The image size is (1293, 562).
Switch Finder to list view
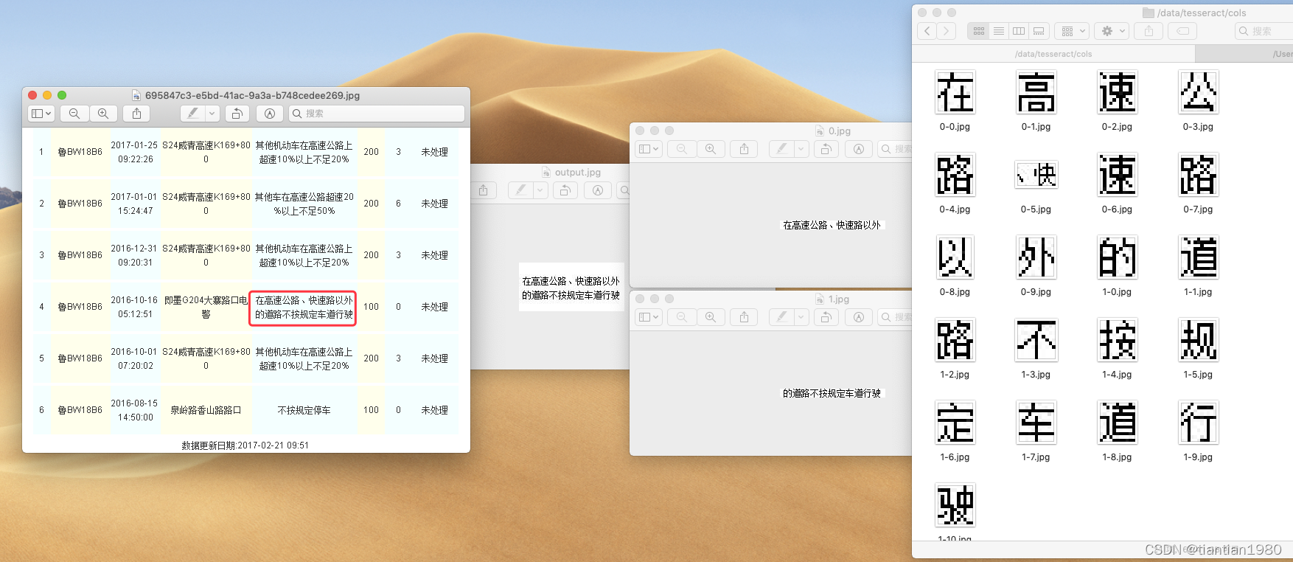click(x=998, y=31)
